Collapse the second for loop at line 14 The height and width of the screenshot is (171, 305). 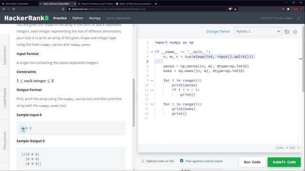click(x=152, y=104)
